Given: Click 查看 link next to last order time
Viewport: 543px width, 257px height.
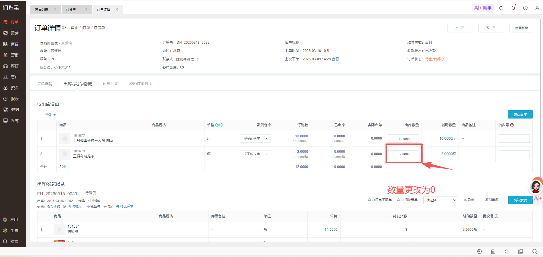Looking at the screenshot, I should tap(335, 59).
